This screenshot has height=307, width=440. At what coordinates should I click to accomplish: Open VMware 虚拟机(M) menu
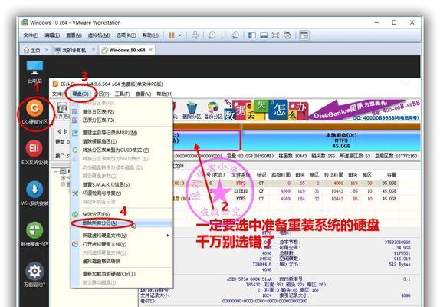point(99,35)
